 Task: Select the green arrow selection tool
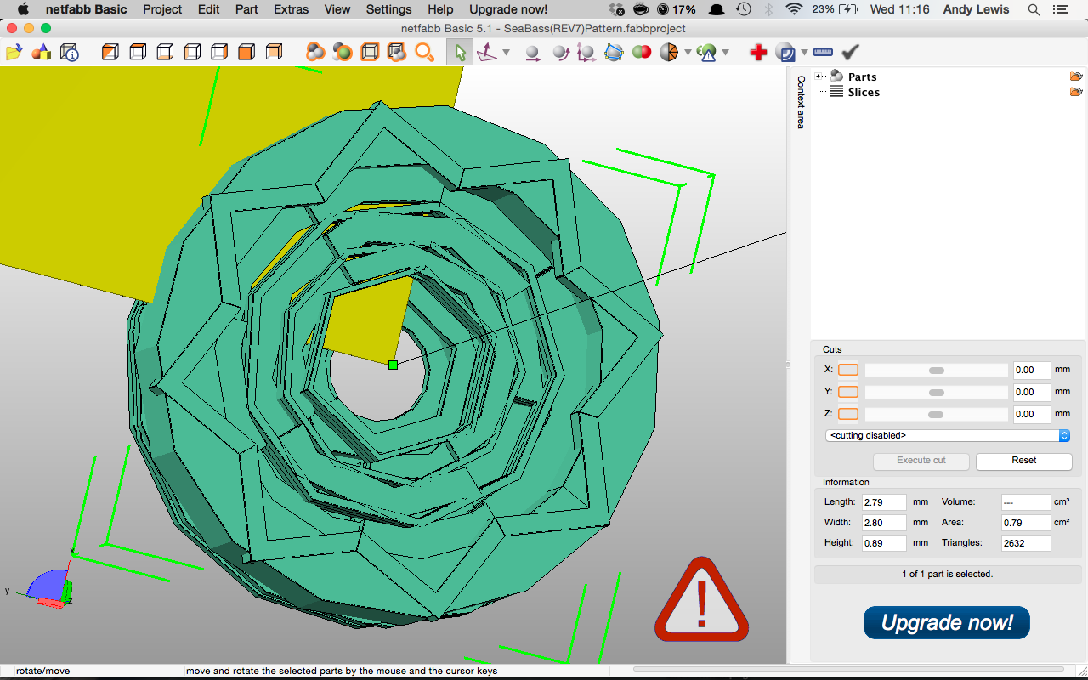point(460,53)
